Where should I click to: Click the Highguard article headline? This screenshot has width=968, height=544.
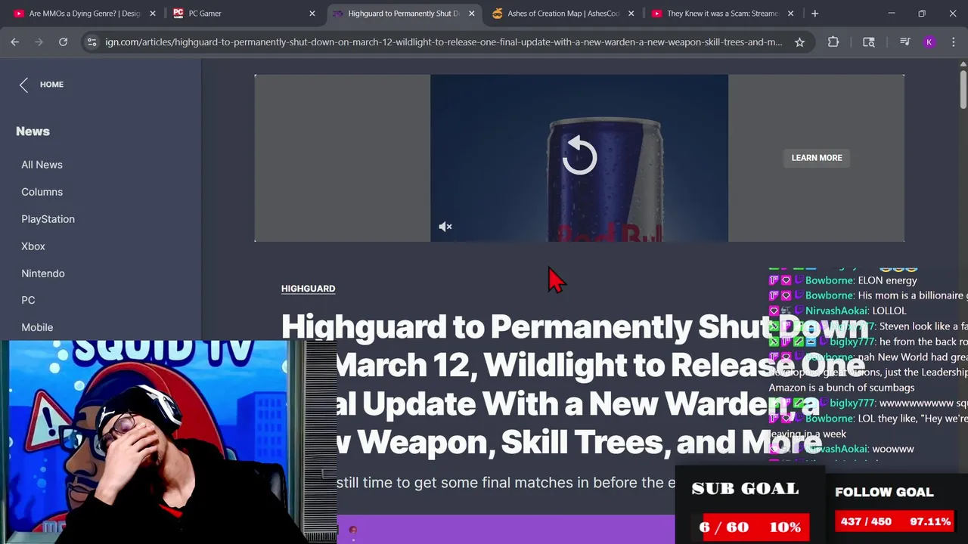(x=575, y=385)
